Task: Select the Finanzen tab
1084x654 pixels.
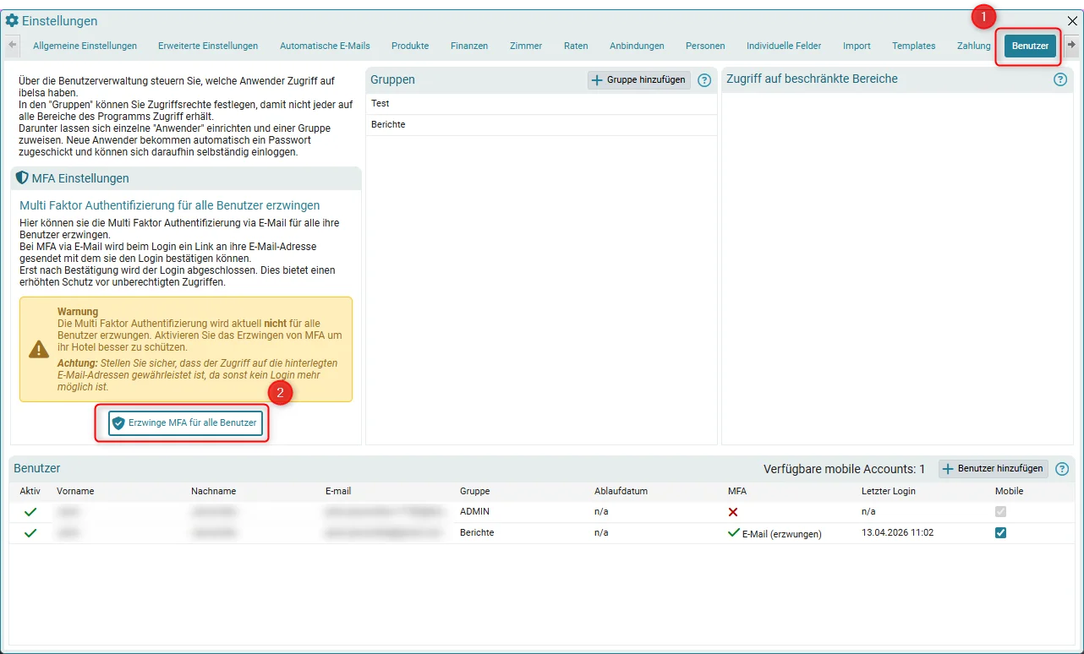Action: click(x=469, y=46)
